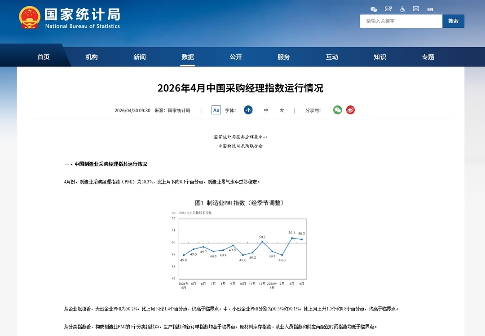Select large font size 大
The height and width of the screenshot is (336, 485).
[x=282, y=110]
